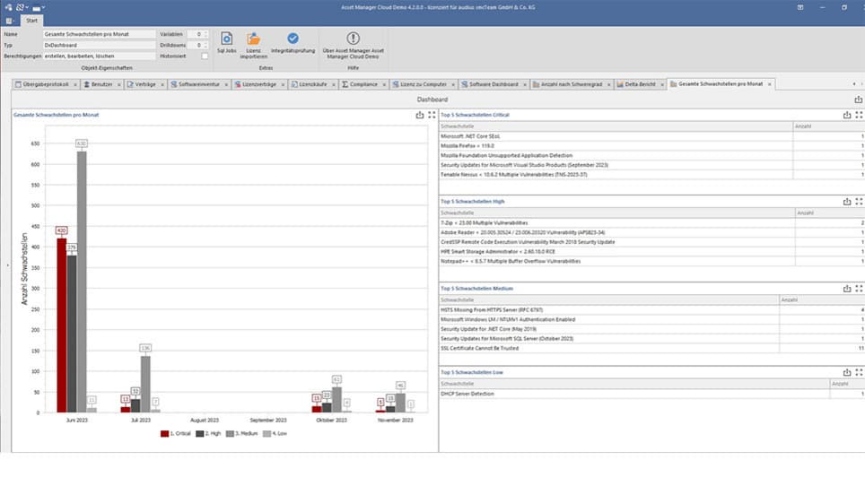Image resolution: width=865 pixels, height=486 pixels.
Task: Click the Juni 2023 Medium bar
Action: click(82, 282)
